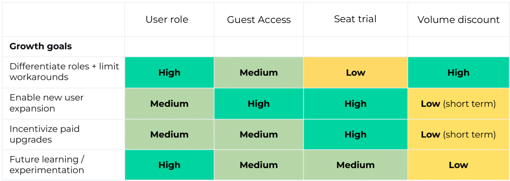Select High cell for Seat trial paid upgrades
510x181 pixels.
(x=356, y=135)
